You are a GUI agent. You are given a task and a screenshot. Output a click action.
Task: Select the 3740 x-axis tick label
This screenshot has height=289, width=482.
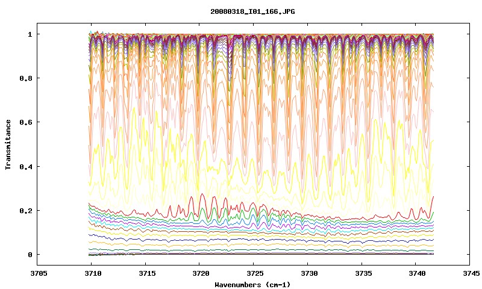pos(418,273)
